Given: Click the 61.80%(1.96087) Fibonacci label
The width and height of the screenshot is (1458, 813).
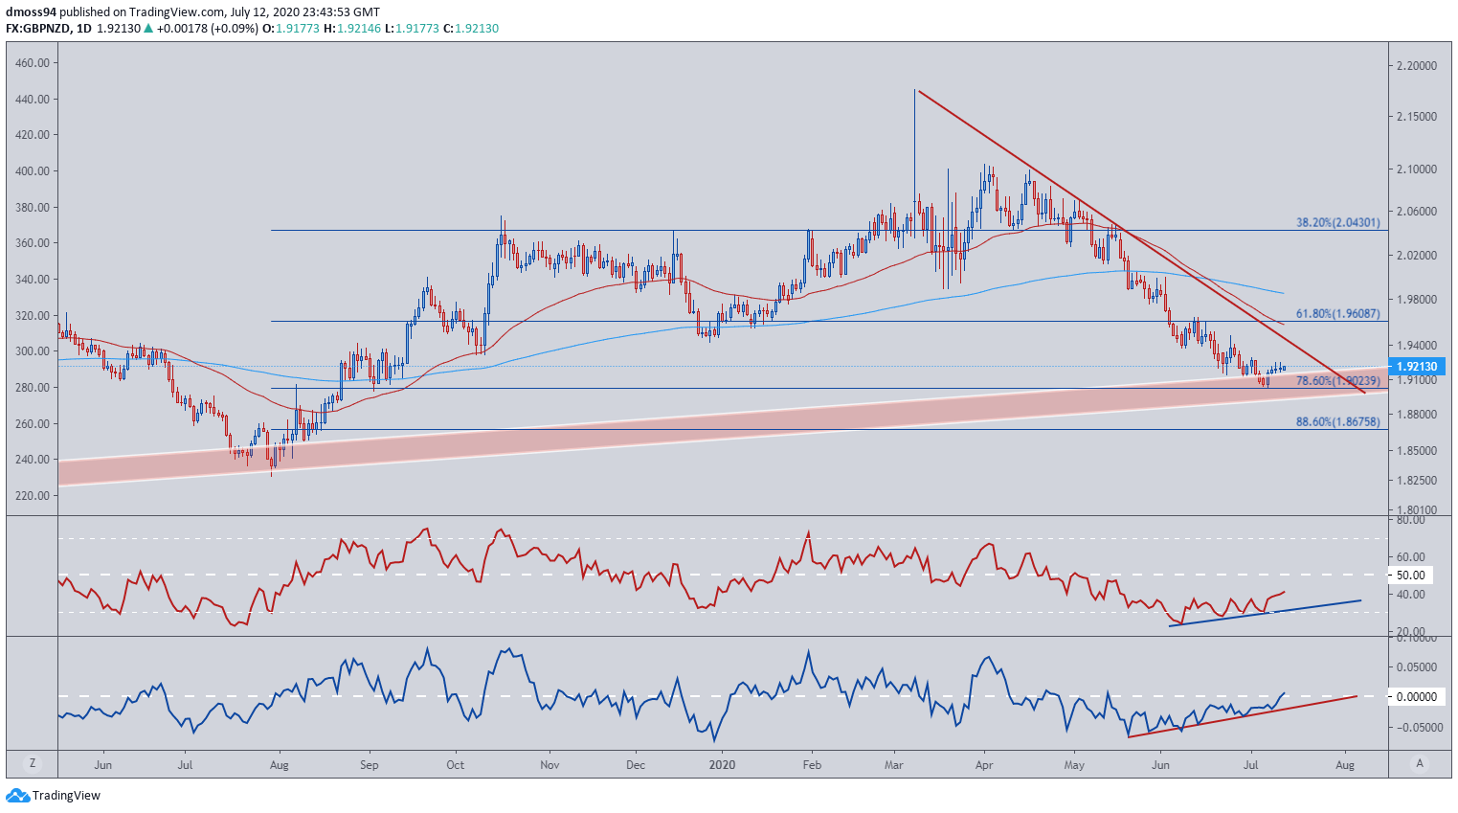Looking at the screenshot, I should pos(1338,313).
